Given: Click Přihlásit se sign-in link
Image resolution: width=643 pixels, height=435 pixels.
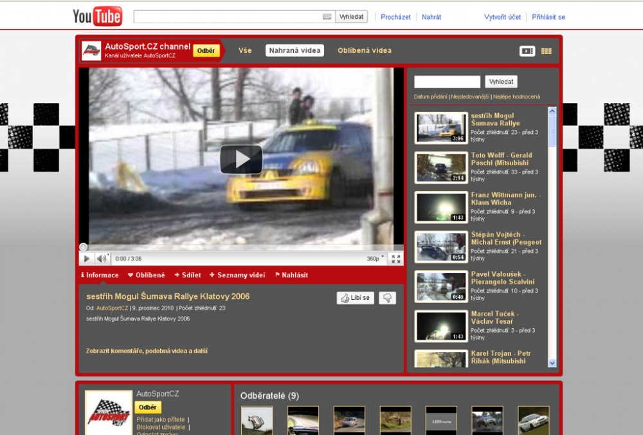Looking at the screenshot, I should point(548,17).
